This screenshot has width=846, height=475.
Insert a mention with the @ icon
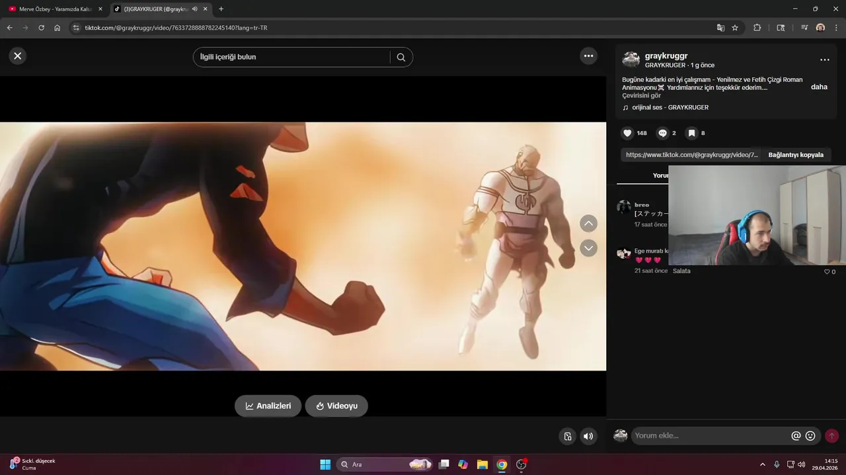pyautogui.click(x=796, y=435)
